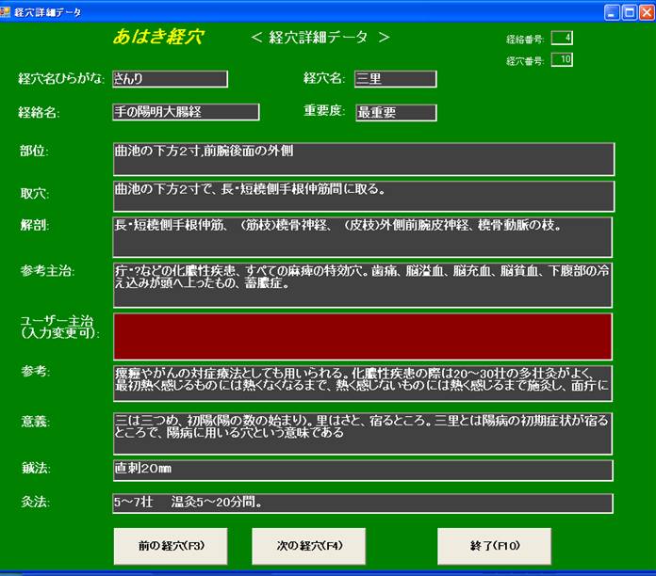Viewport: 656px width, 576px height.
Task: Focus the 経絡名 field with 手の陽明大腸経
Action: pyautogui.click(x=185, y=112)
